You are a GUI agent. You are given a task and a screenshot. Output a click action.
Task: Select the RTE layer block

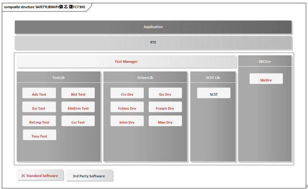pos(153,42)
